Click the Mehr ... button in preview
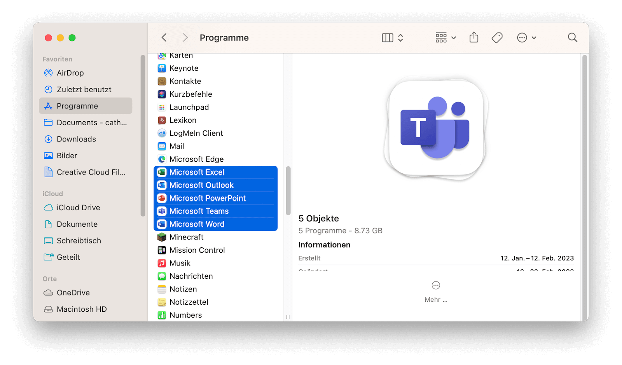Screen dimensions: 622x365 tap(436, 292)
